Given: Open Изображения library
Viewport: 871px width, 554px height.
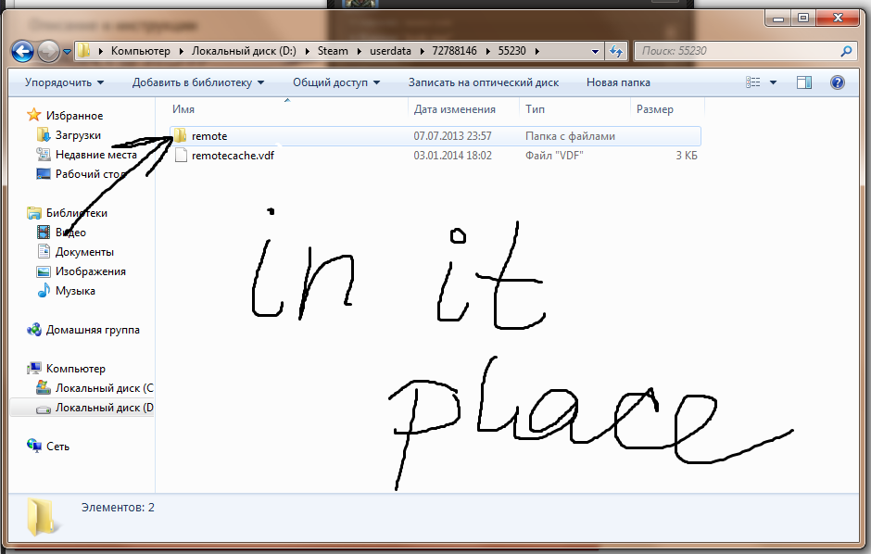Looking at the screenshot, I should tap(91, 271).
